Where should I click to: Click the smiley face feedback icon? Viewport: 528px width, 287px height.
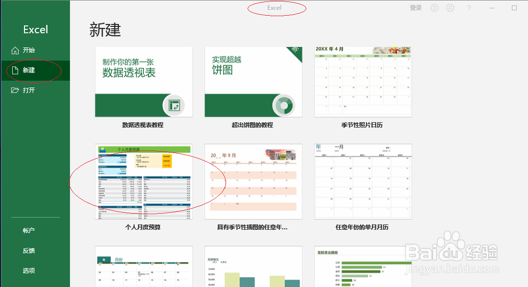pos(435,8)
